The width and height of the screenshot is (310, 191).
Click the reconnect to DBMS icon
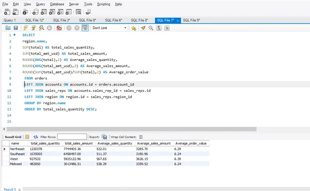88,12
